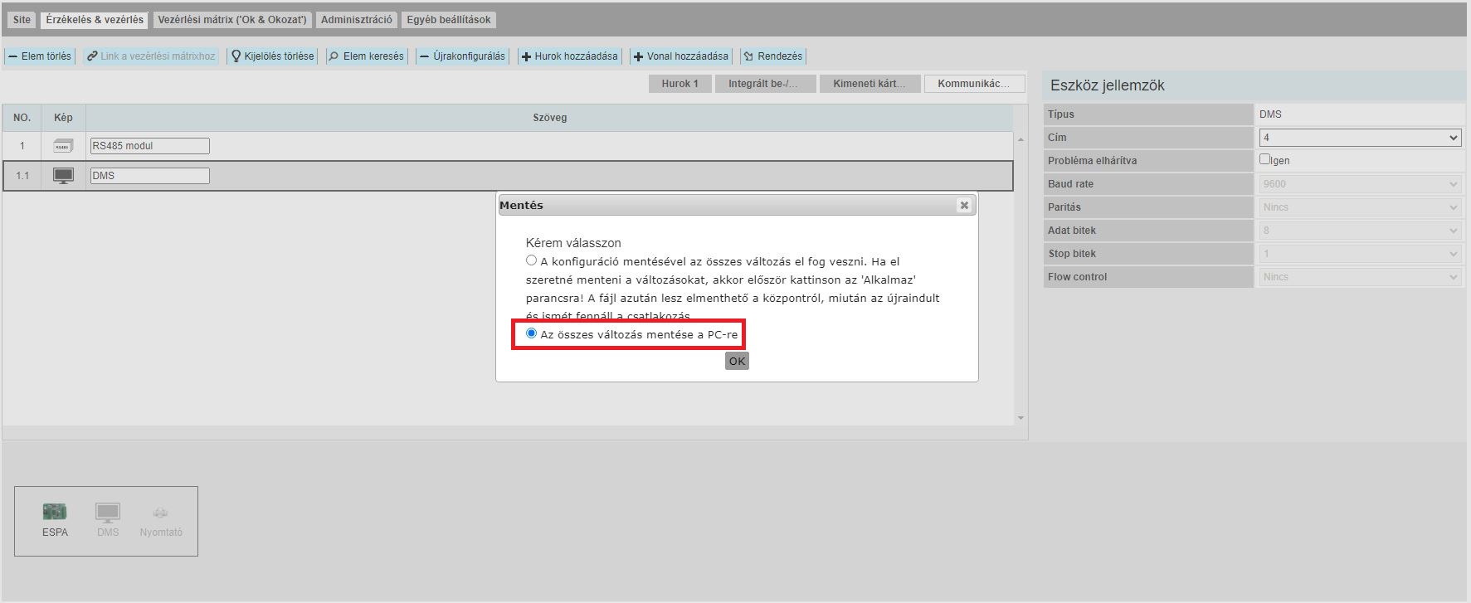Click Hurok hozzáadása toolbar button
Image resolution: width=1471 pixels, height=603 pixels.
(569, 56)
